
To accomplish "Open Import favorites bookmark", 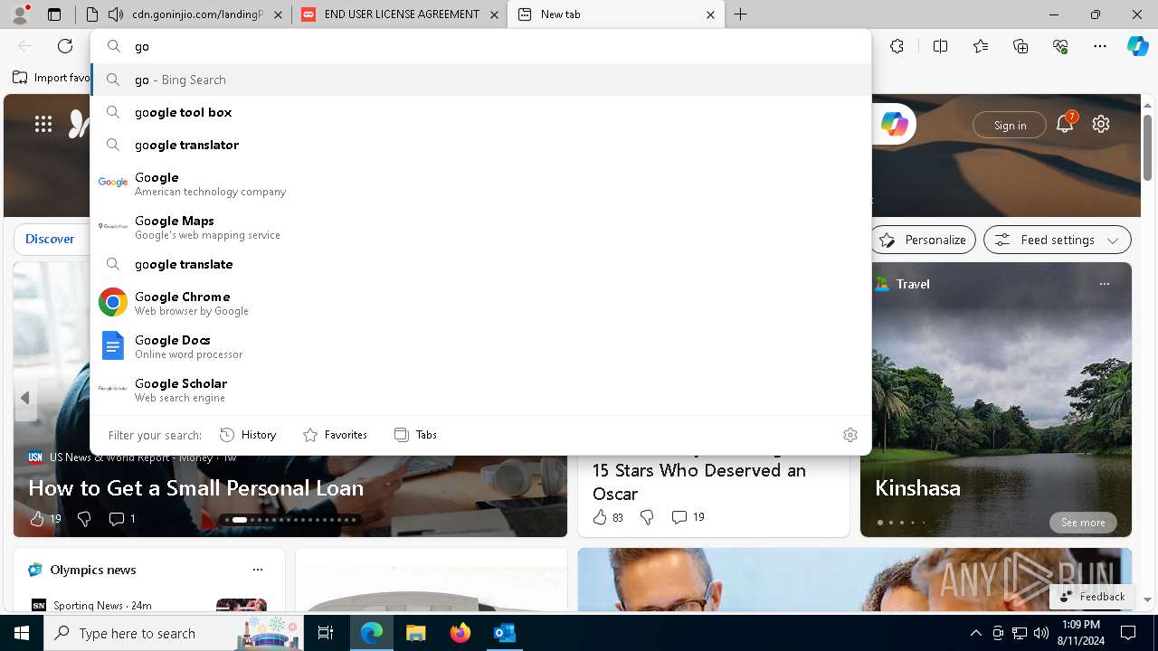I will [x=52, y=78].
